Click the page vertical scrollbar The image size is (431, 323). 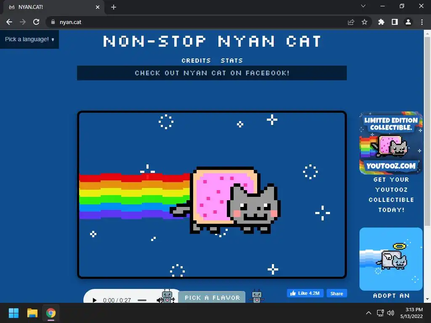click(x=427, y=132)
